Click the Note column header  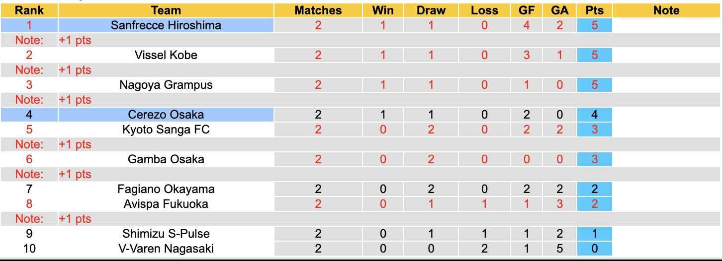click(x=666, y=10)
